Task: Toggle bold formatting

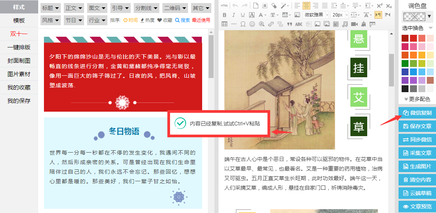Action: [224, 15]
